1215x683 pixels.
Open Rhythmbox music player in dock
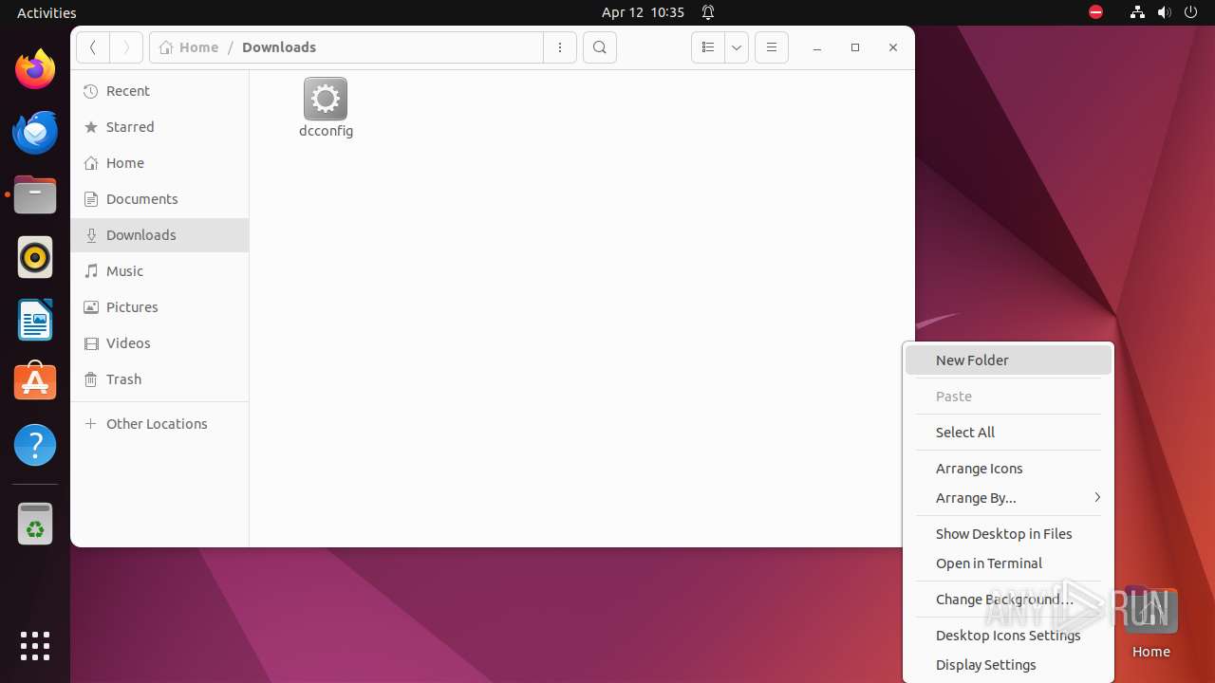(x=35, y=257)
